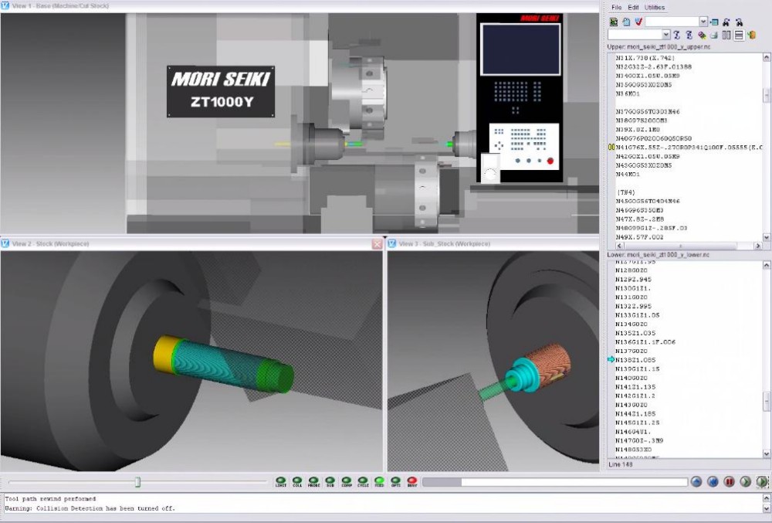The width and height of the screenshot is (772, 523).
Task: Click the collision detection warning message
Action: coord(90,508)
